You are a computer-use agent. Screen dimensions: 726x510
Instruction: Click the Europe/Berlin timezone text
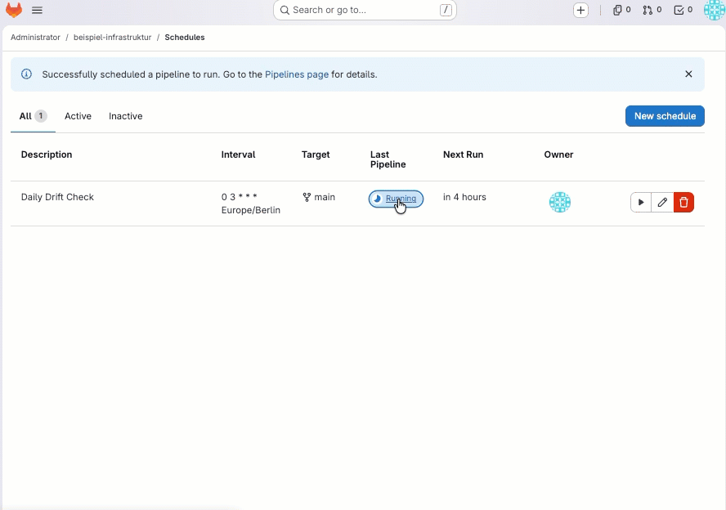point(251,210)
